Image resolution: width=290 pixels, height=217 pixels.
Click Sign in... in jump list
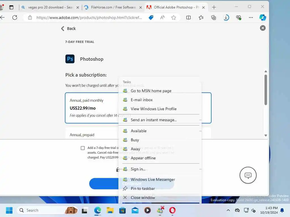pyautogui.click(x=160, y=169)
